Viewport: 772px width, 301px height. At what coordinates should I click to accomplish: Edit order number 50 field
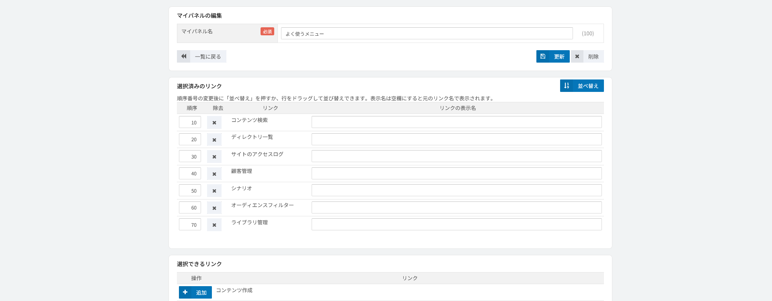pos(190,190)
